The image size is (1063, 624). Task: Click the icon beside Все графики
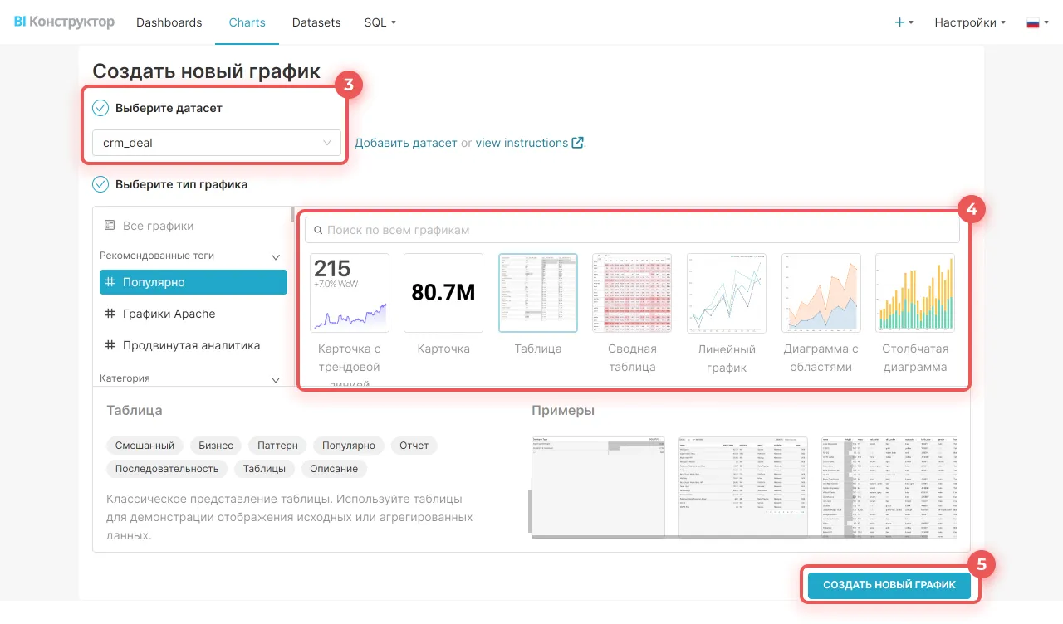tap(110, 226)
